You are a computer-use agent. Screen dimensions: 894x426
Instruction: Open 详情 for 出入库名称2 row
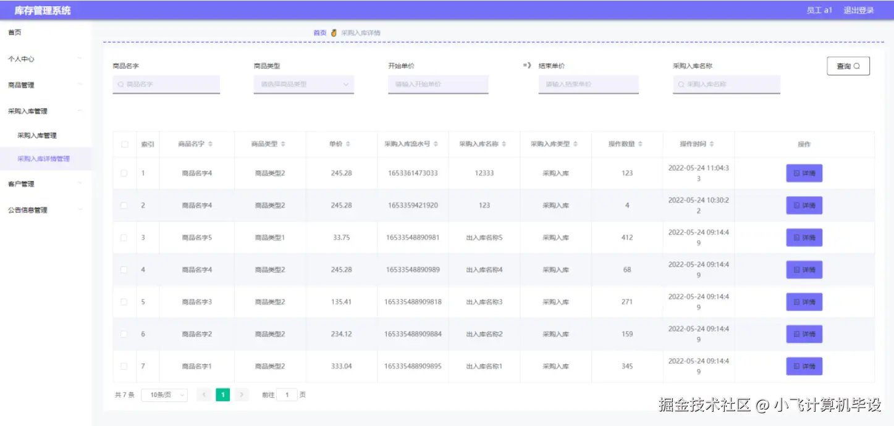click(804, 334)
